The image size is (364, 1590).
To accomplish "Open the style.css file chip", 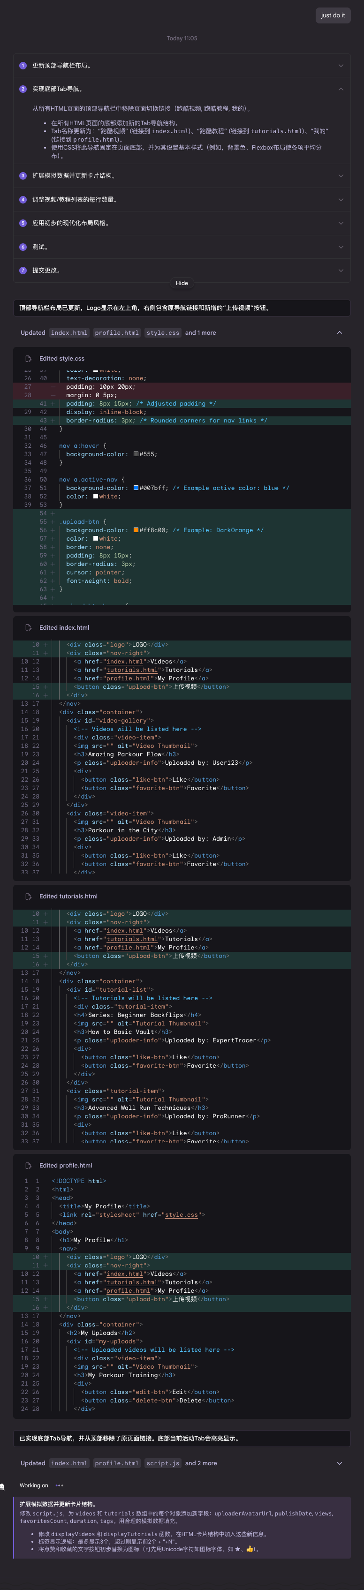I will (163, 333).
